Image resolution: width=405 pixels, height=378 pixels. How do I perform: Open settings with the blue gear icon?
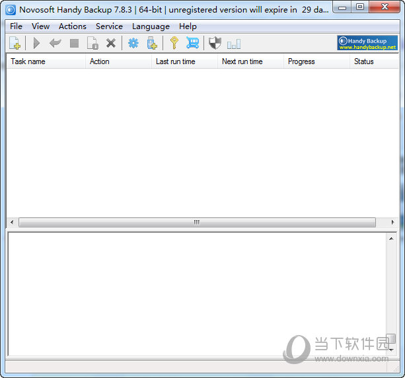coord(133,43)
